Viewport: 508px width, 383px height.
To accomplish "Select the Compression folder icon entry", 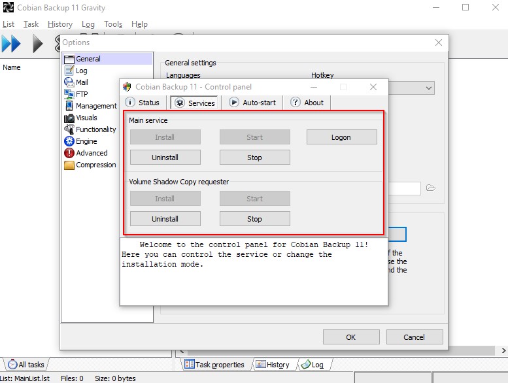I will (69, 165).
